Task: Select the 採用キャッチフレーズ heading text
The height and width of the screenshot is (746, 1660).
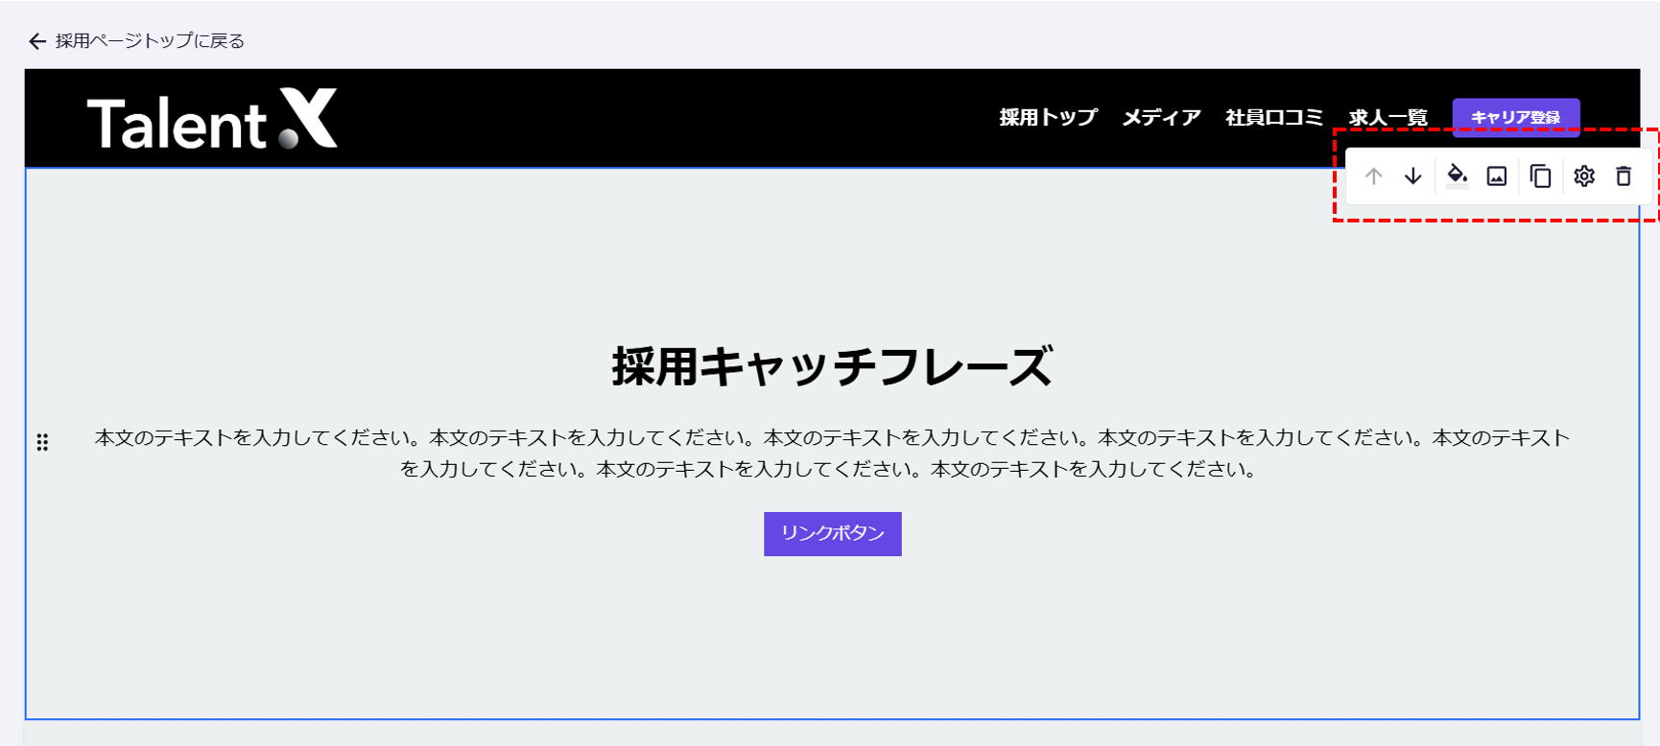Action: coord(832,366)
